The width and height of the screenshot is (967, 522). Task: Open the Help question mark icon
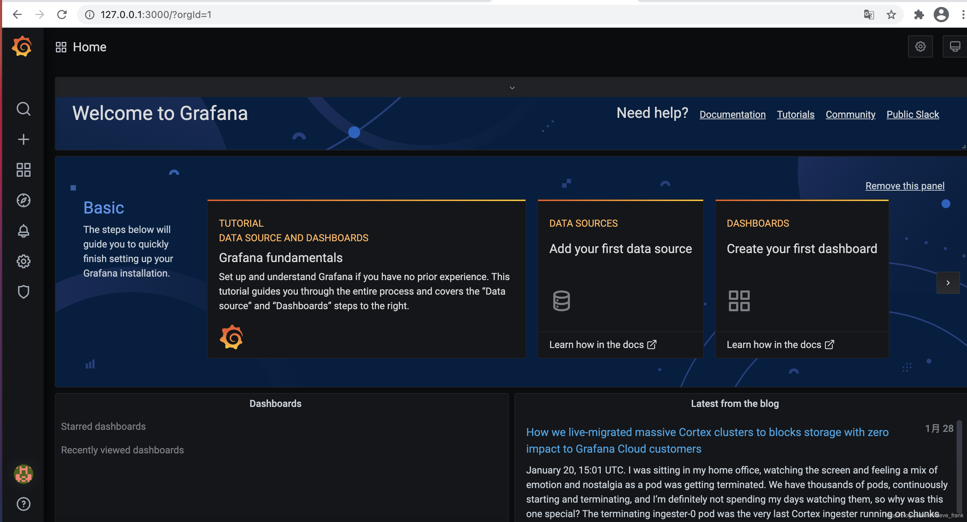(x=23, y=504)
